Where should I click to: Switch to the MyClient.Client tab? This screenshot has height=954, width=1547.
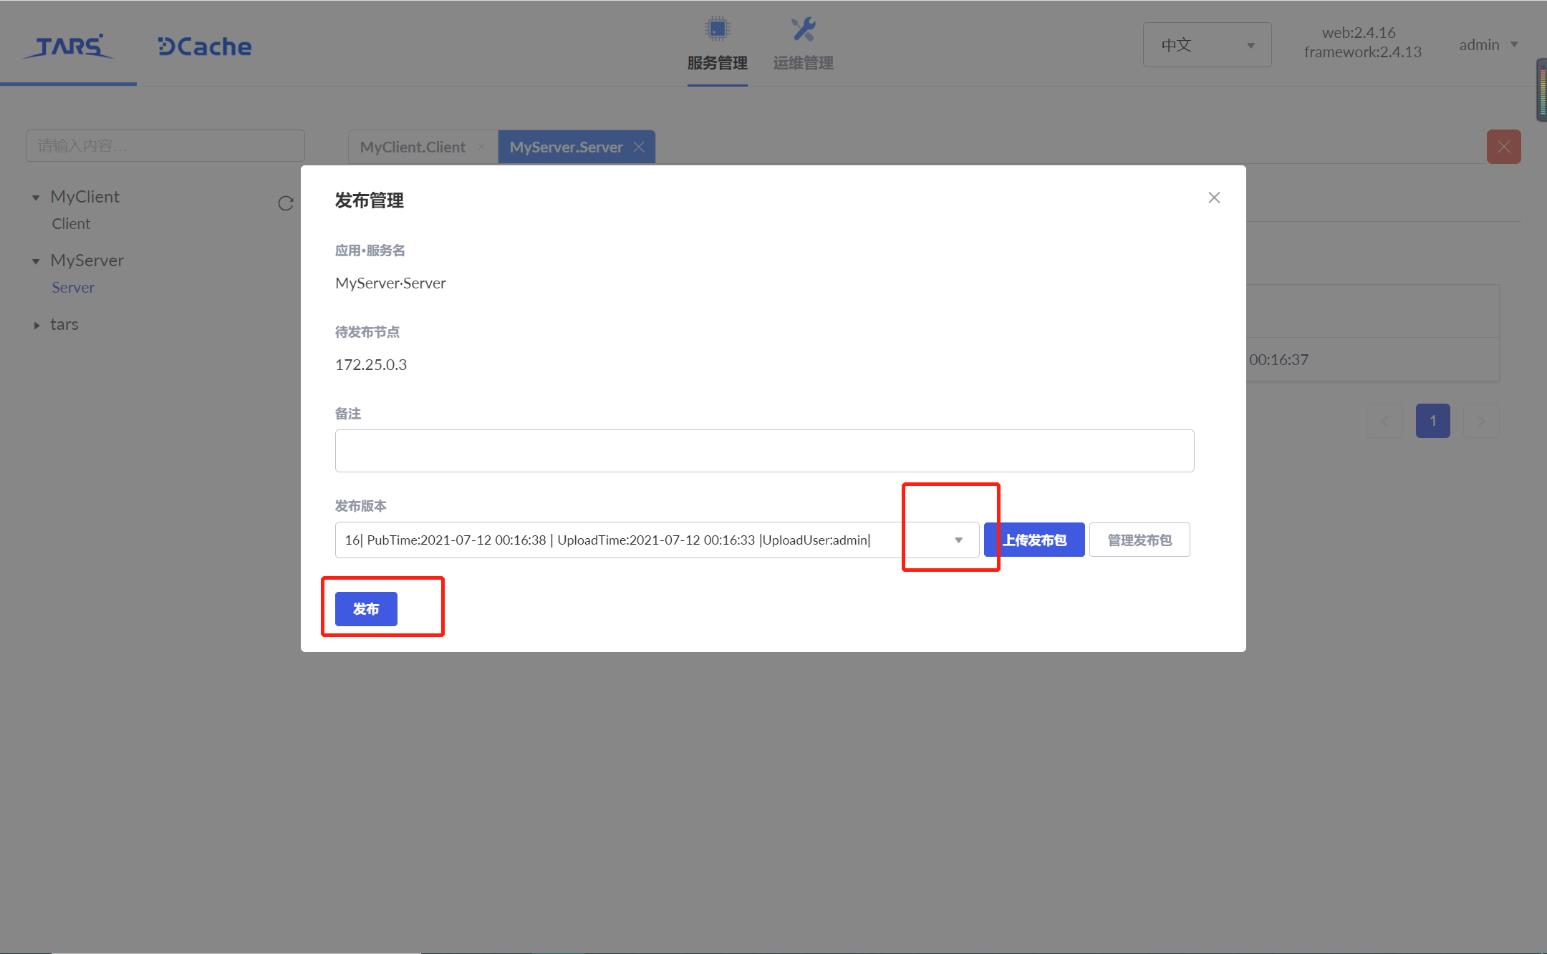coord(413,147)
